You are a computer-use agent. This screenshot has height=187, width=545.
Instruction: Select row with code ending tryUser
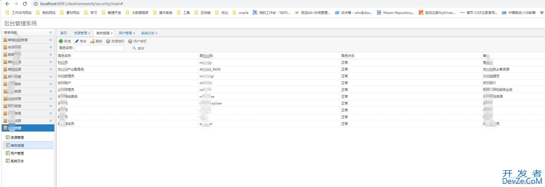(301, 103)
